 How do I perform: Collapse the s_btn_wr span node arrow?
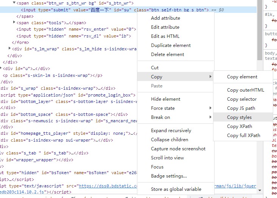pyautogui.click(x=14, y=3)
